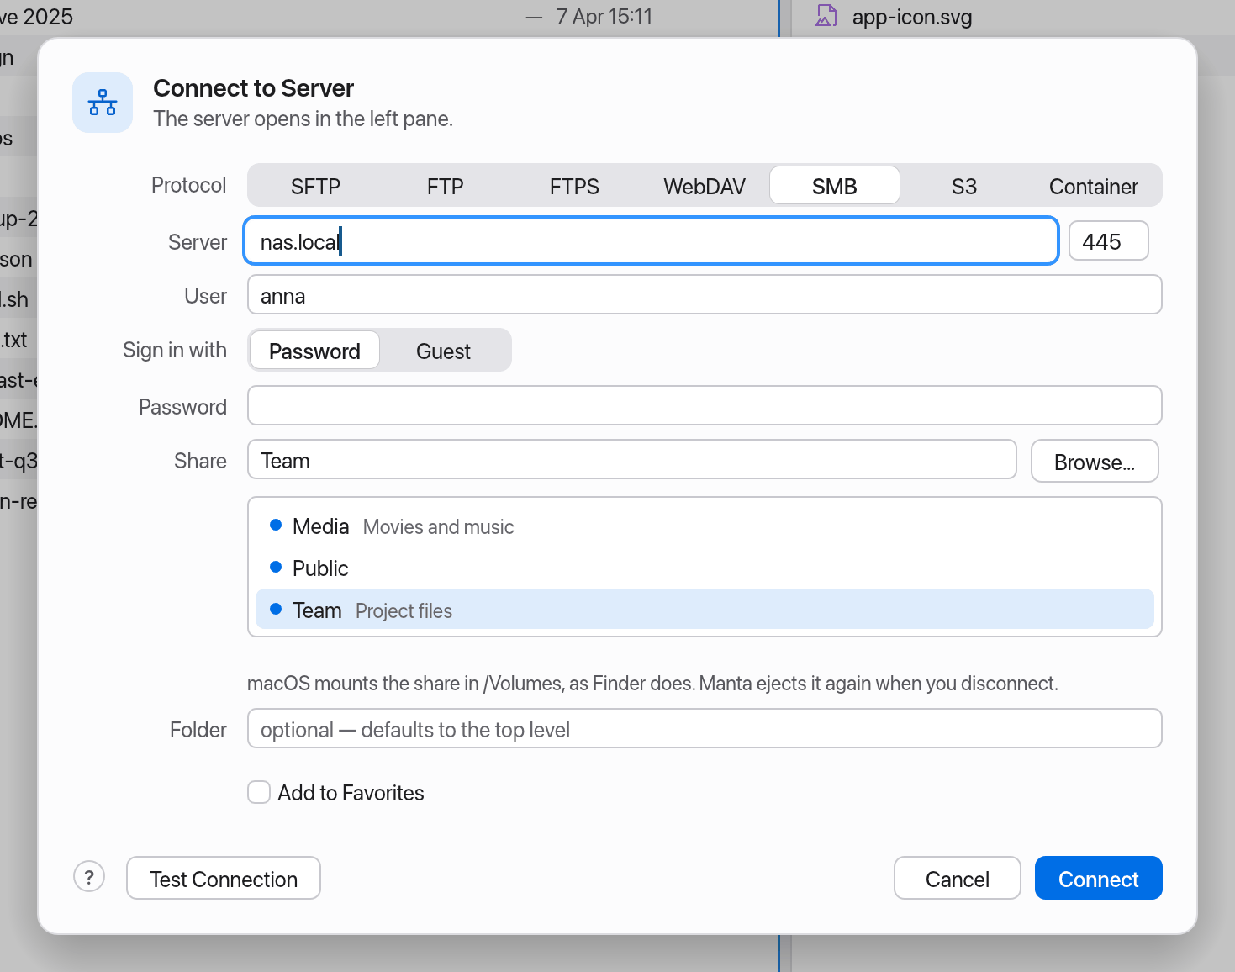Enable the Add to Favorites checkbox
Screen dimensions: 1235x972
tap(259, 792)
